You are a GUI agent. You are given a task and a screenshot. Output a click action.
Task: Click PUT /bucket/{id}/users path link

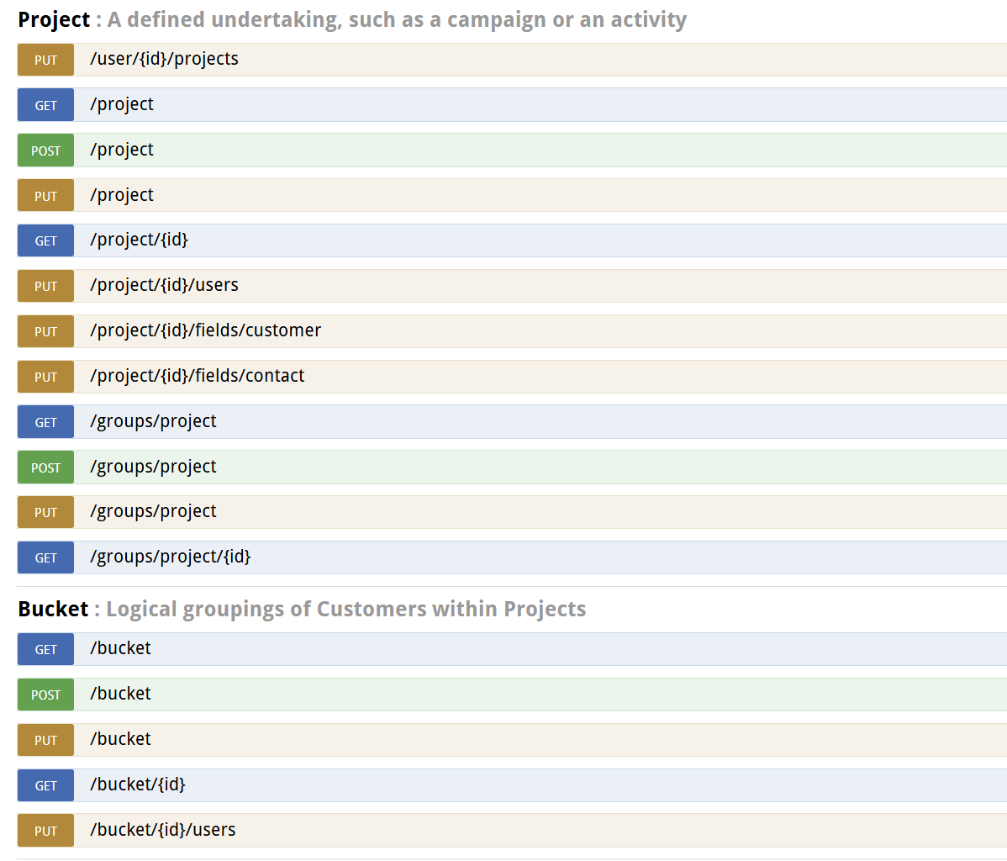click(x=162, y=830)
